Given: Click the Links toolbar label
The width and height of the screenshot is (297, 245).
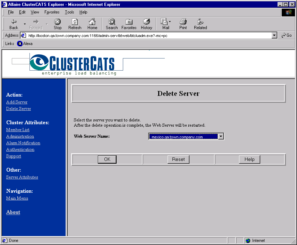Looking at the screenshot, I should click(x=10, y=44).
